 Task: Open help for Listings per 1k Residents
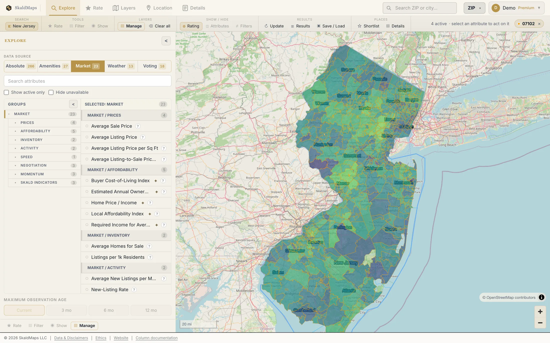pyautogui.click(x=150, y=257)
